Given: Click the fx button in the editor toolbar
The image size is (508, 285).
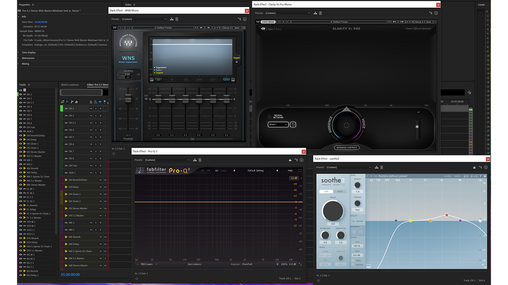Looking at the screenshot, I should [x=67, y=102].
